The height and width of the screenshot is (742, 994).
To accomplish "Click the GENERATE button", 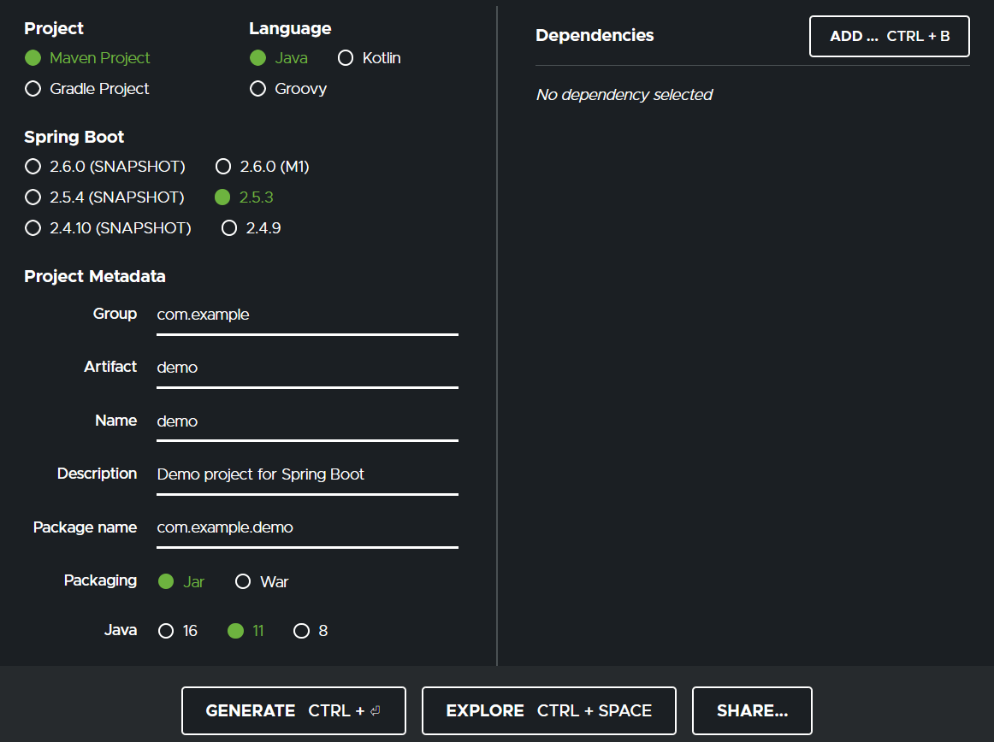I will pyautogui.click(x=293, y=710).
